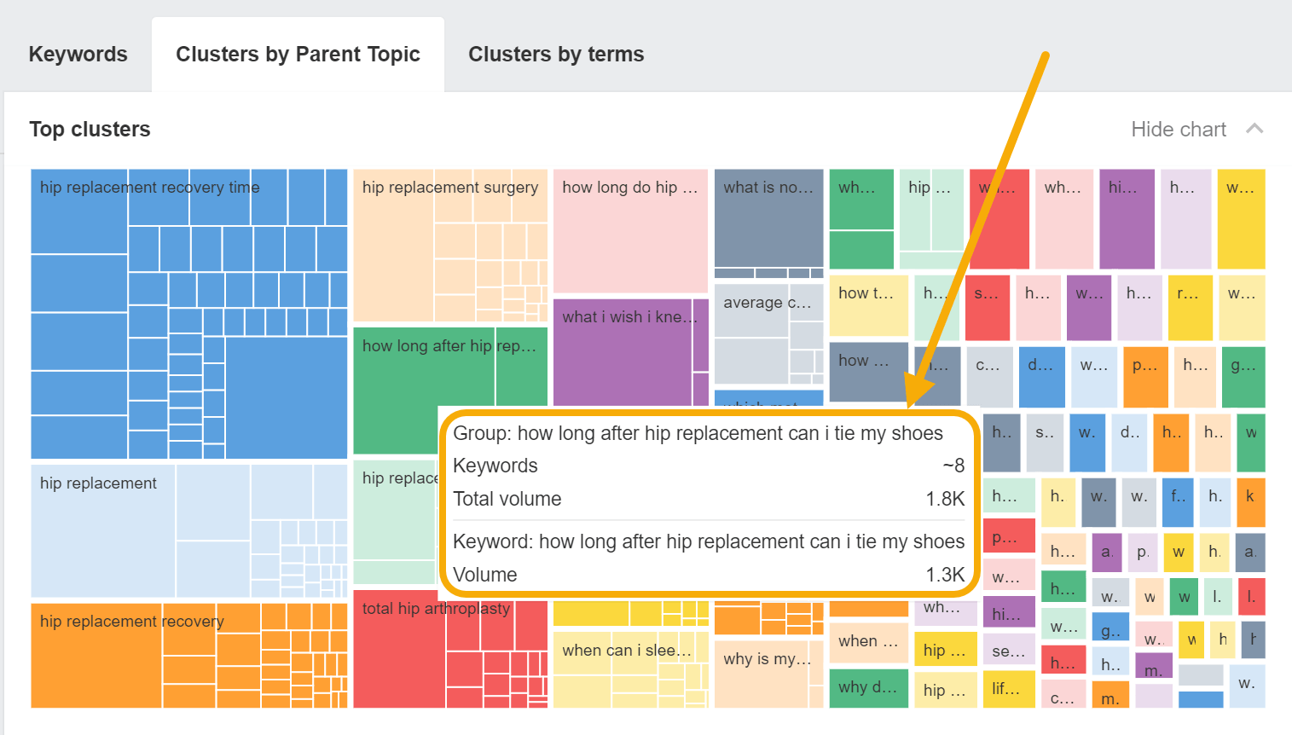Open the Clusters by terms tab

point(556,55)
